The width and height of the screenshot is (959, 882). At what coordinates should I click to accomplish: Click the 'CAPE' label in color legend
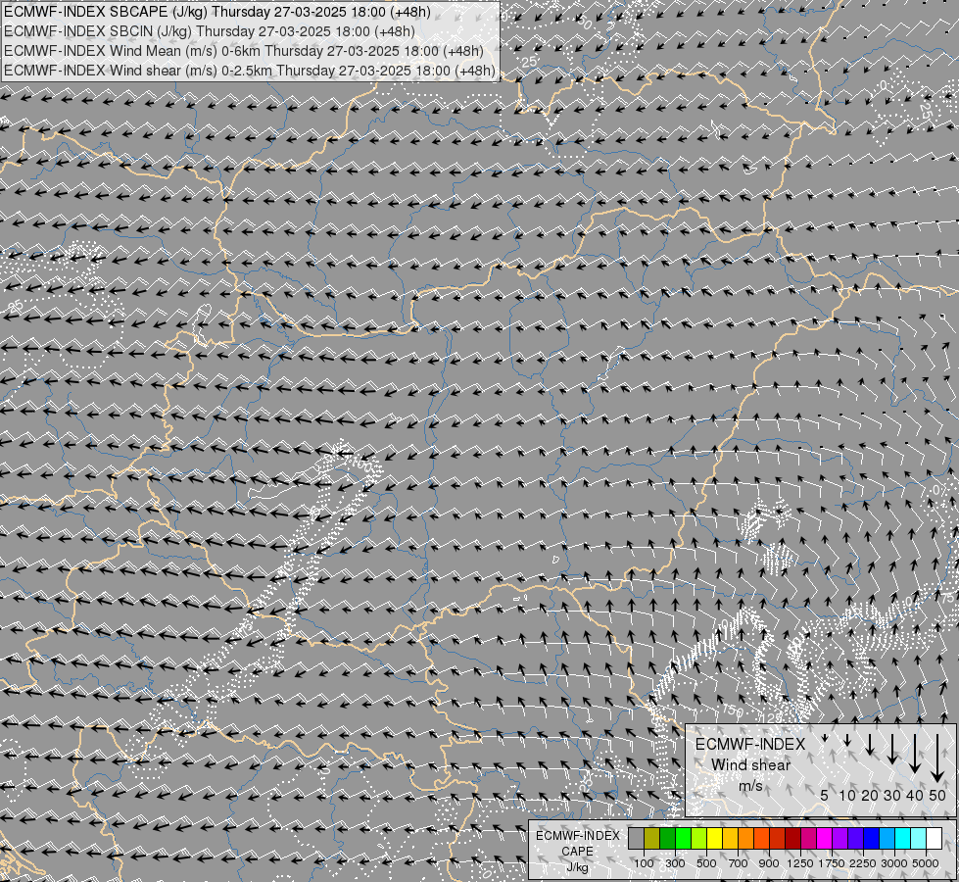[577, 851]
